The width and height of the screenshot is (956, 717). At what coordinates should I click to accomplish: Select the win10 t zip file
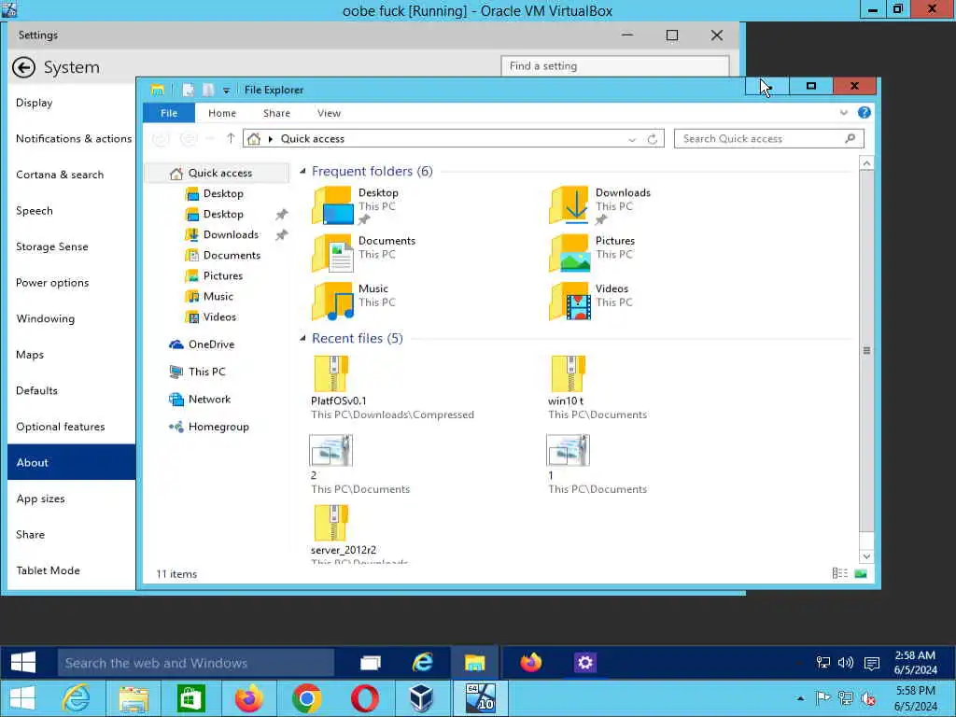pyautogui.click(x=568, y=373)
